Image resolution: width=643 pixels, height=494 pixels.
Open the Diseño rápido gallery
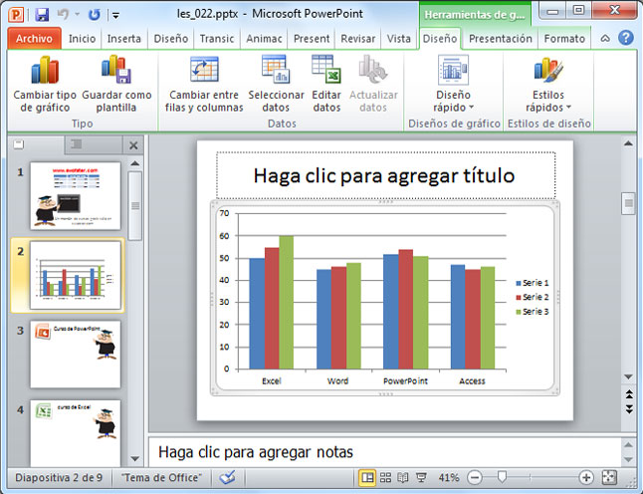pyautogui.click(x=453, y=85)
